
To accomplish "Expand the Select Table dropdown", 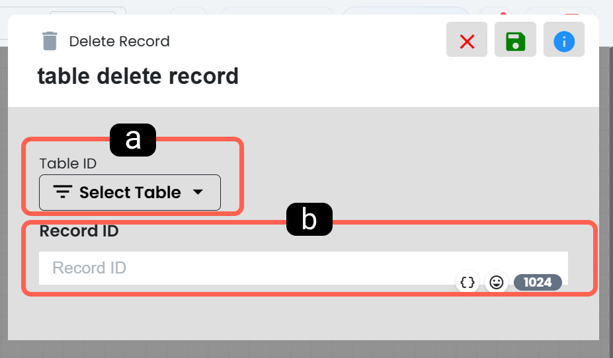I will pos(130,192).
